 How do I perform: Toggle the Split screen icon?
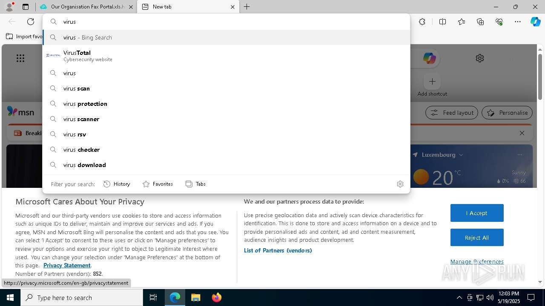tap(442, 22)
